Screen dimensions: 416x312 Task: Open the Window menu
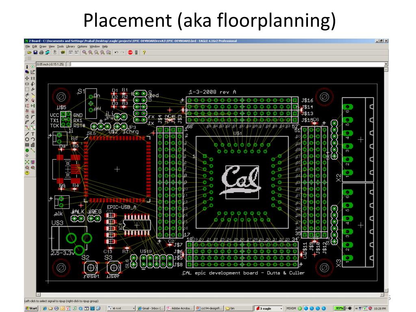[x=95, y=46]
